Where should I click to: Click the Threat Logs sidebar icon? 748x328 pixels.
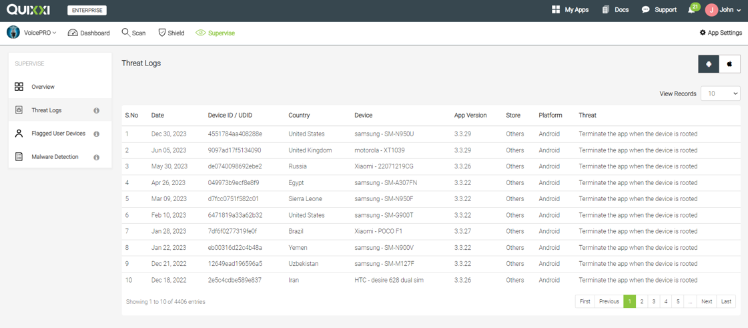click(19, 110)
